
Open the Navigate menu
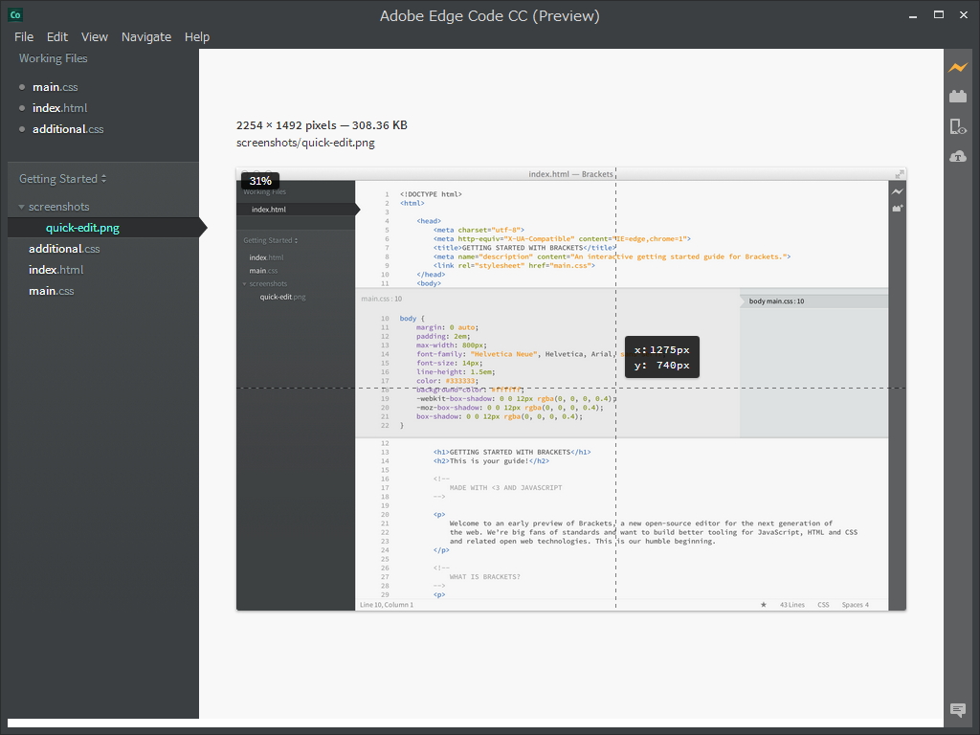(x=146, y=36)
